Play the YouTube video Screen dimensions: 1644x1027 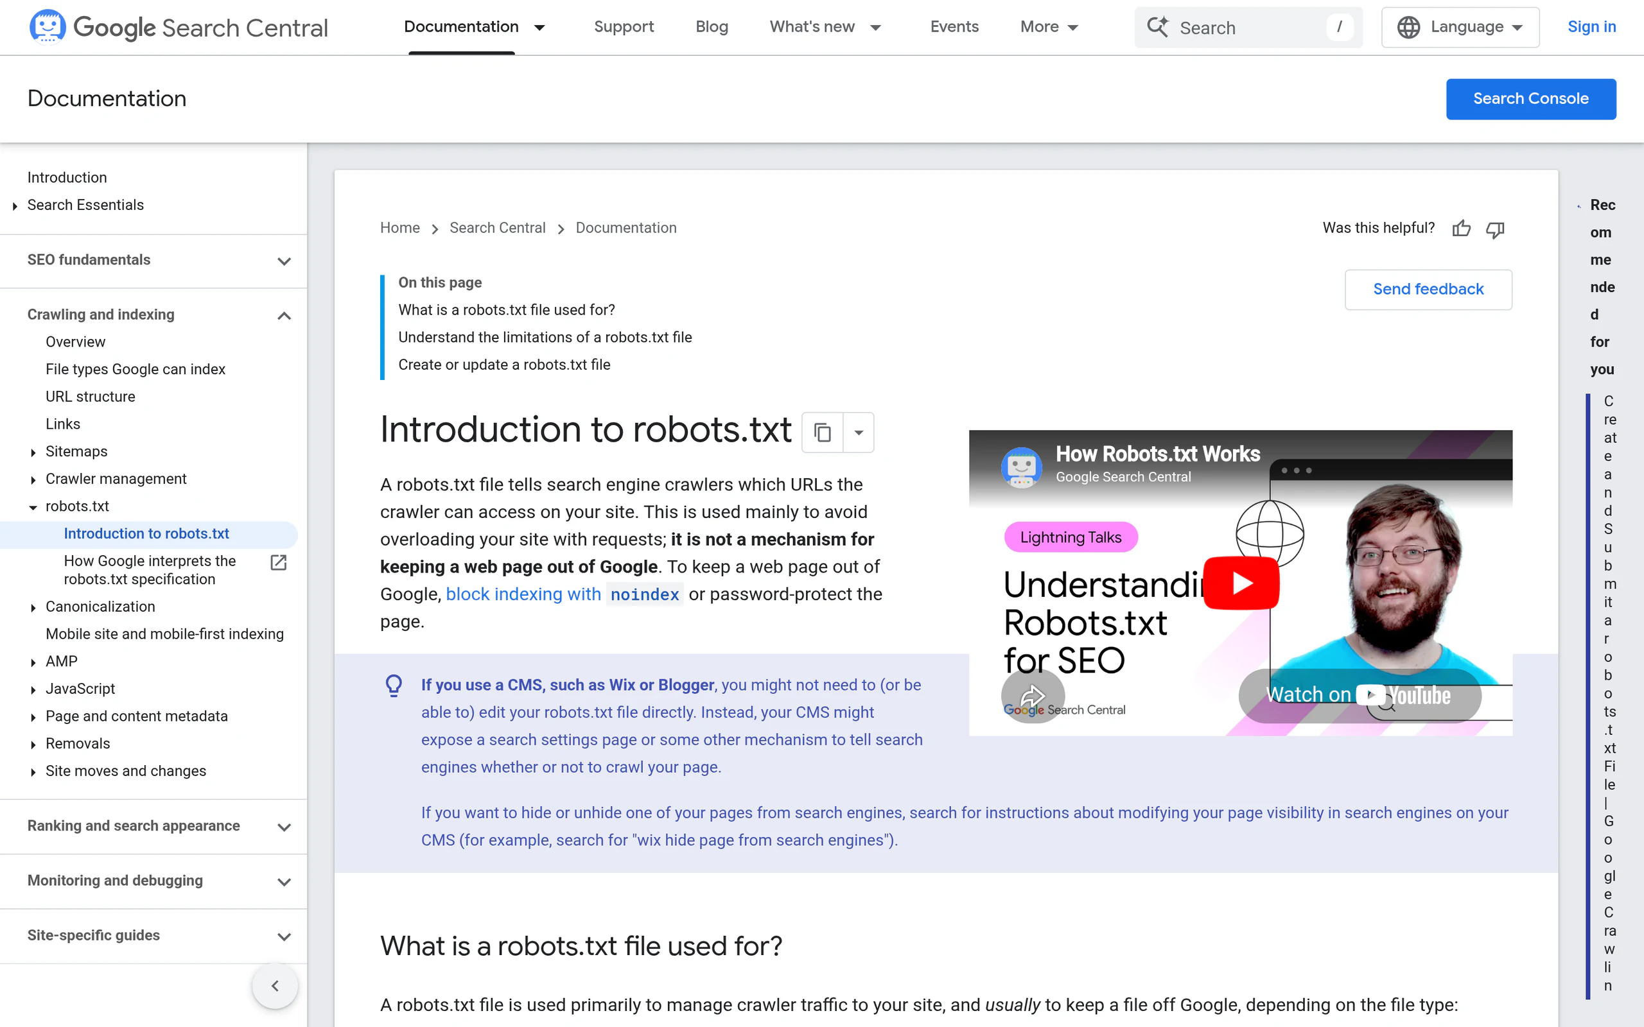coord(1241,583)
